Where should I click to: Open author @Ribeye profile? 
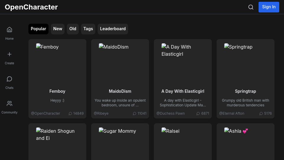[x=101, y=113]
